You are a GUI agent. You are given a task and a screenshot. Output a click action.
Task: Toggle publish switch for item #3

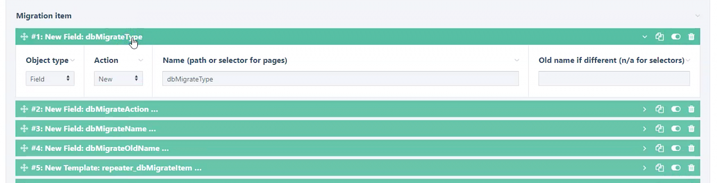point(676,129)
